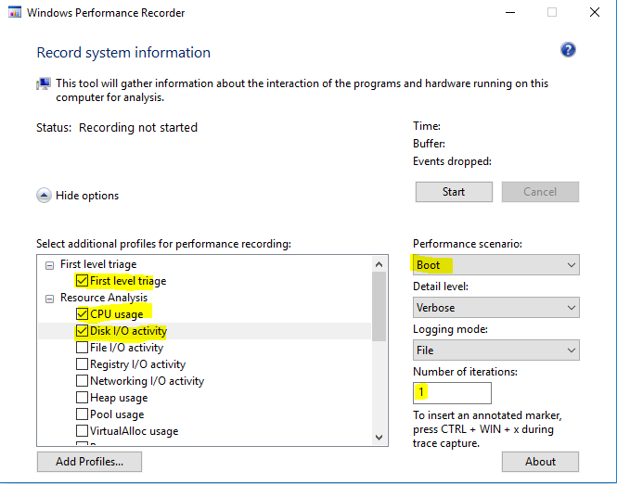Enable Networking I/O activity profile

(x=83, y=381)
